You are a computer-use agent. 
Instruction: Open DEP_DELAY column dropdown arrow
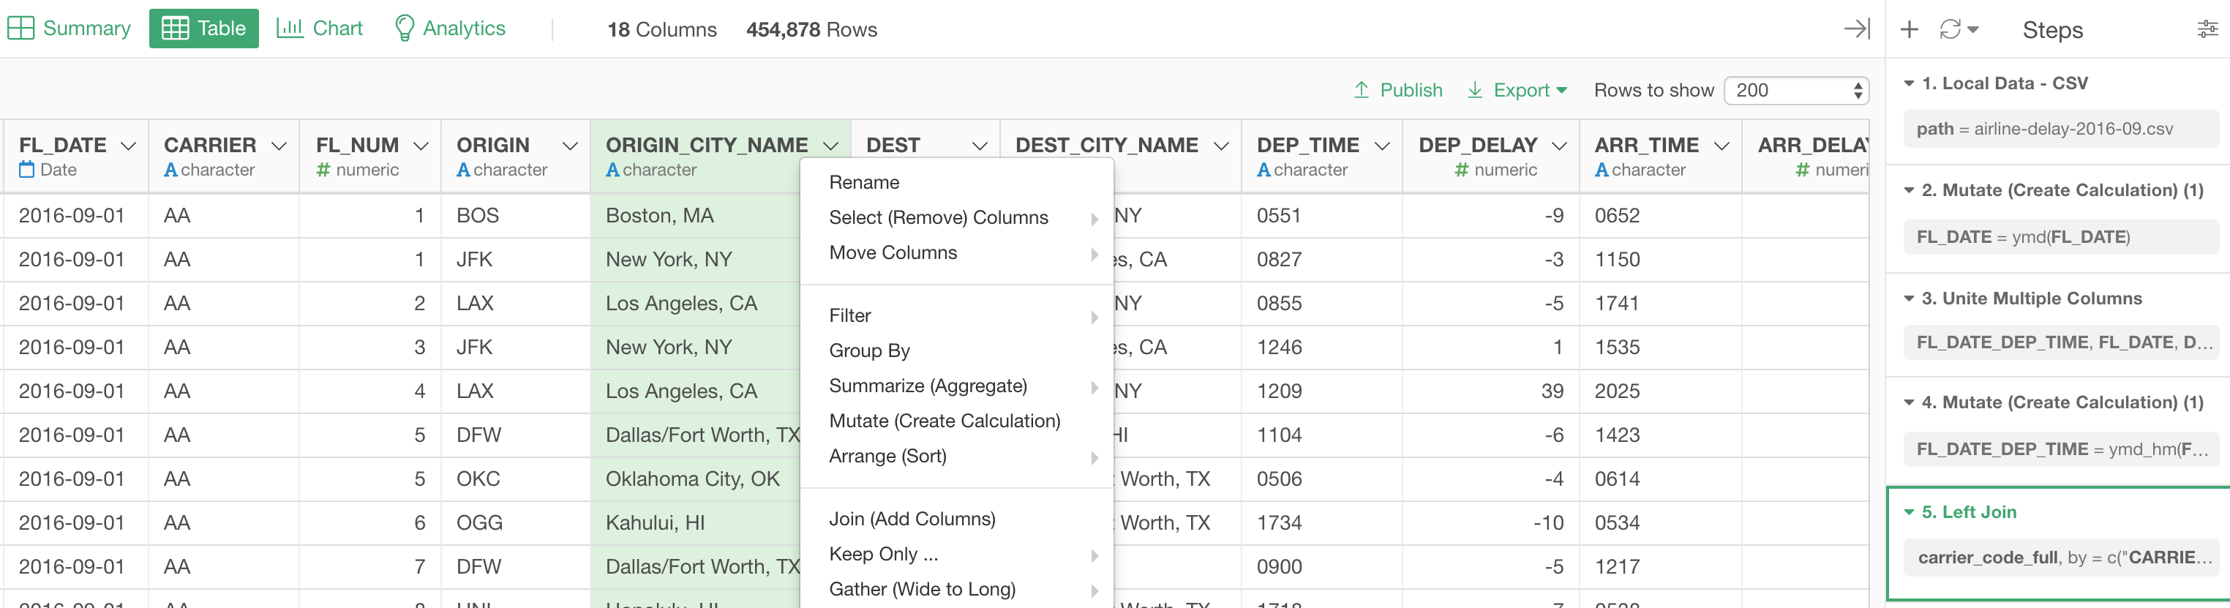click(1559, 146)
